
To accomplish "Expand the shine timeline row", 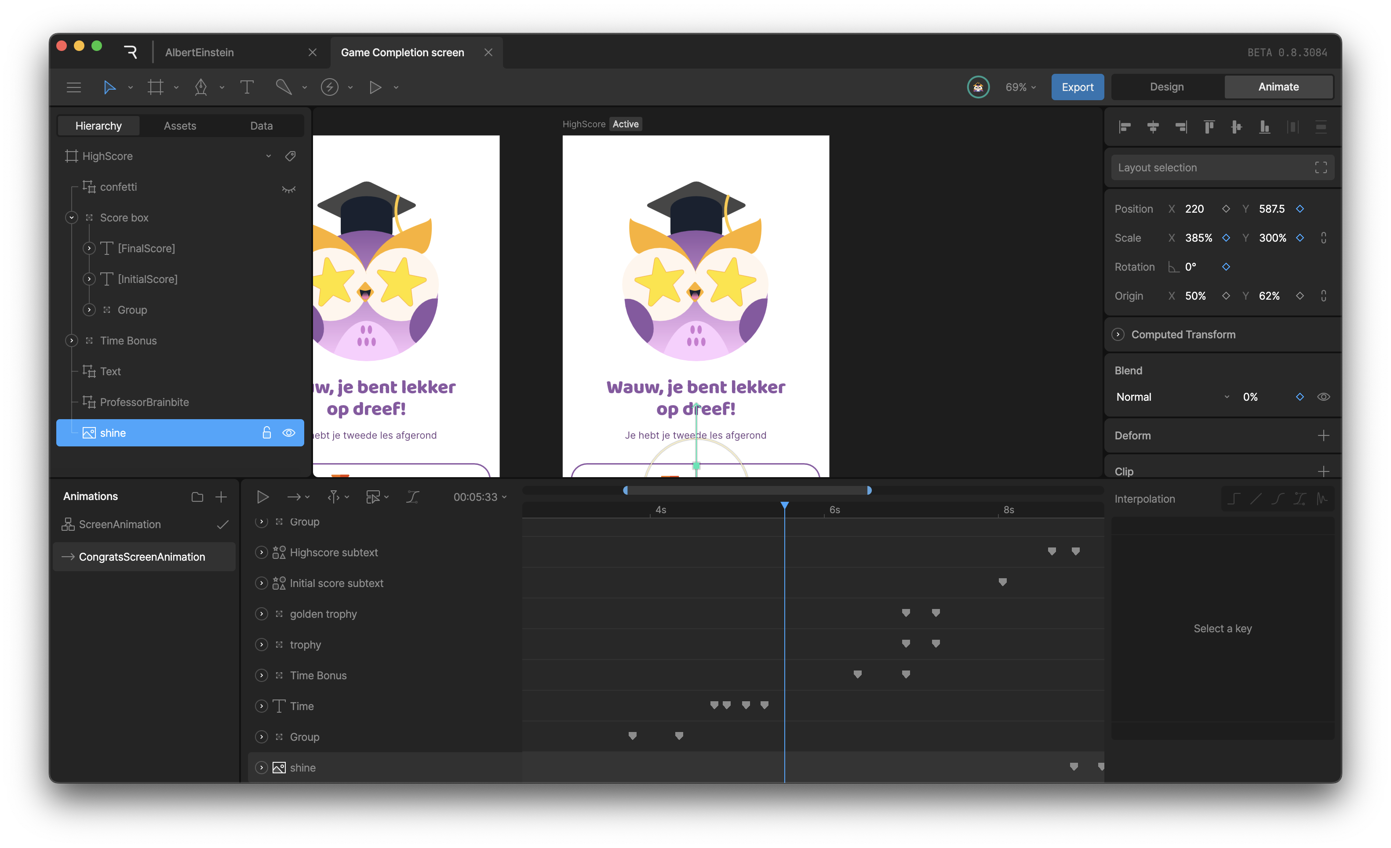I will pos(262,767).
